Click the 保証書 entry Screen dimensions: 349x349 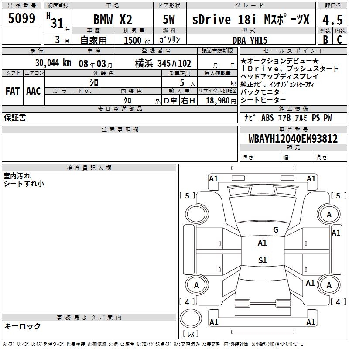click(15, 118)
